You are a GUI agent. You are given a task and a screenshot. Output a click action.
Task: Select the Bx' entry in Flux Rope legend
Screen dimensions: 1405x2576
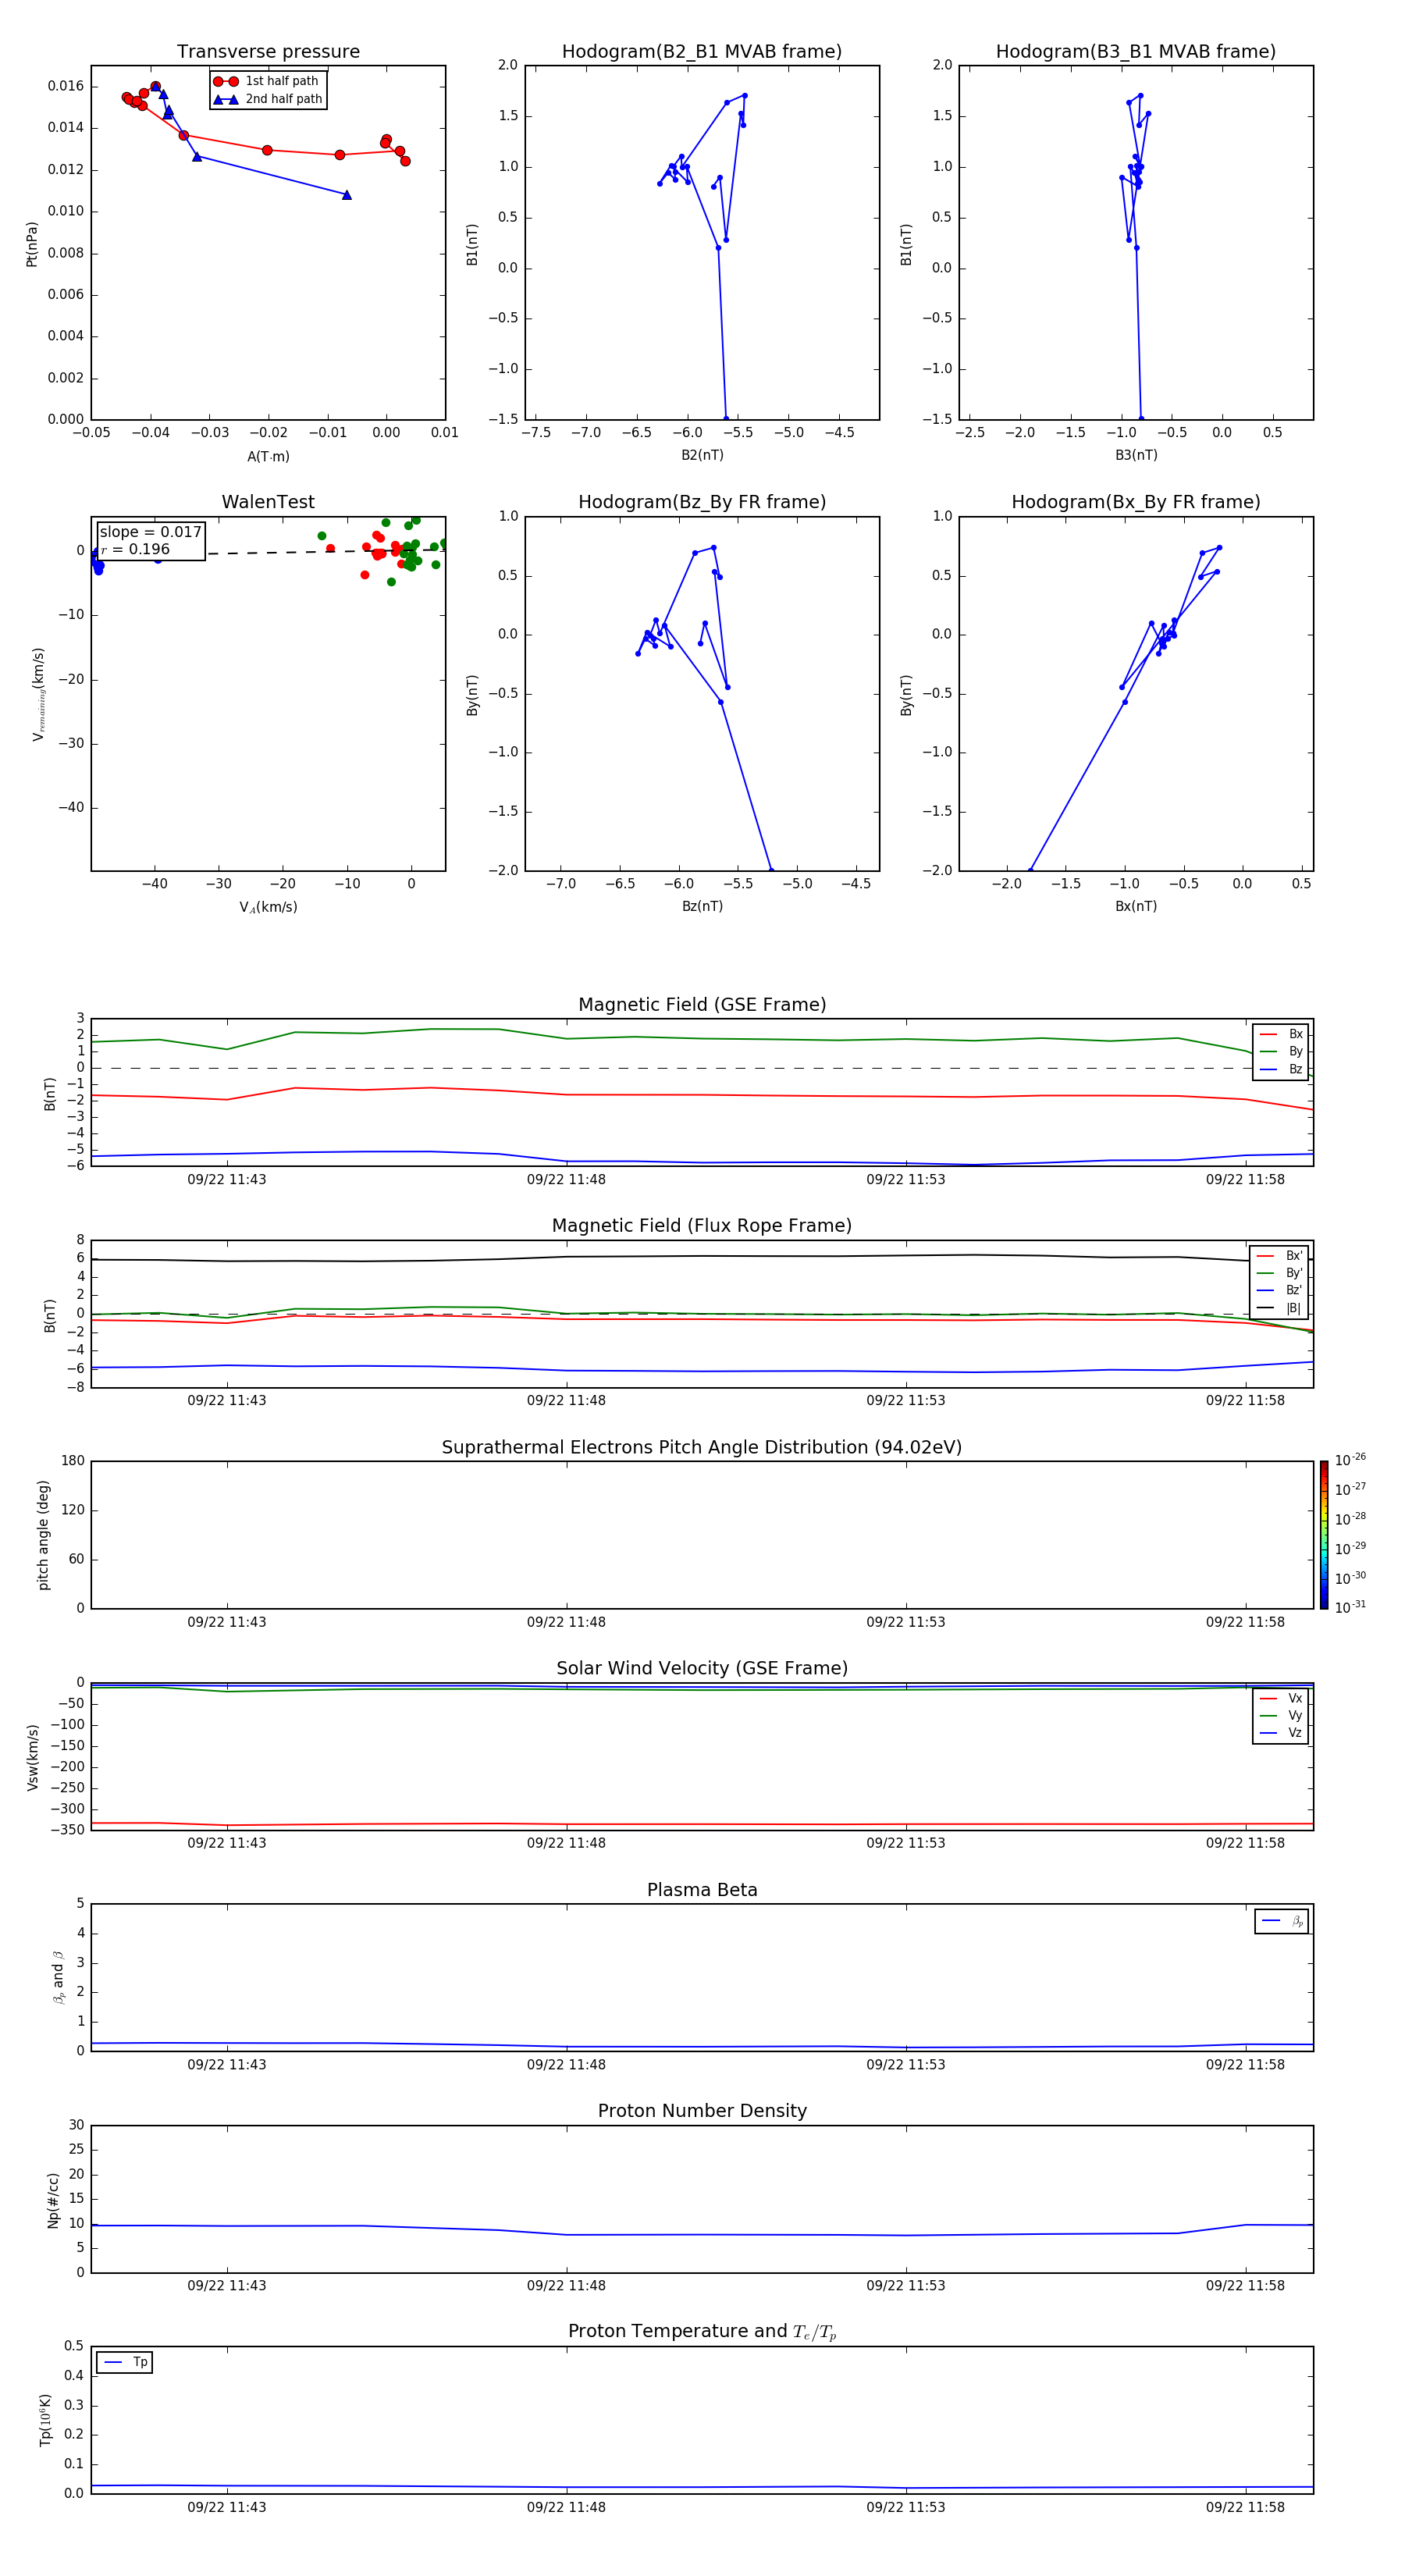1280,1256
